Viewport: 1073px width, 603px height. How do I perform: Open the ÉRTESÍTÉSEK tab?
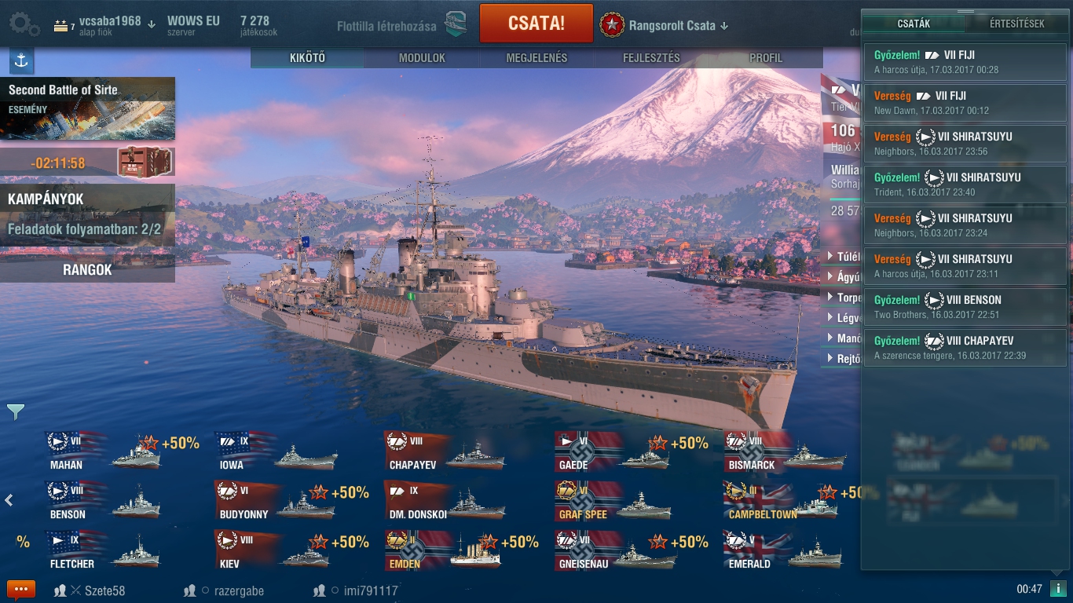pyautogui.click(x=1016, y=24)
